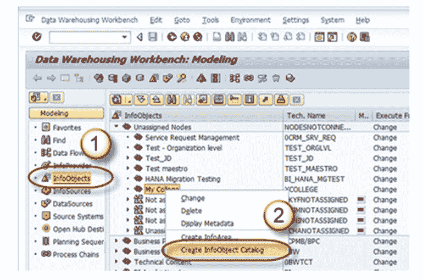
Task: Open the Edit menu
Action: (x=156, y=20)
